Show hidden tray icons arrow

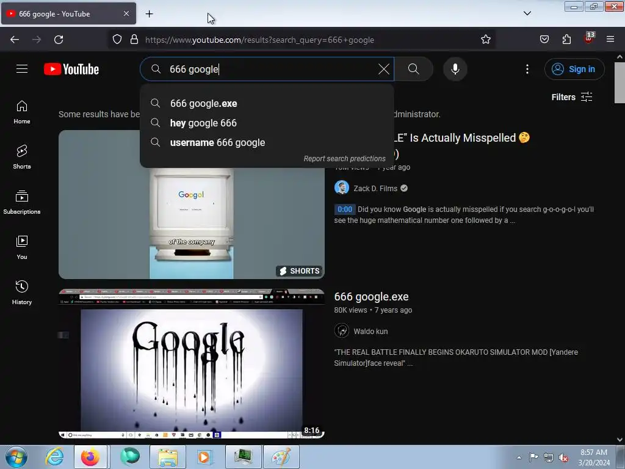coord(519,457)
